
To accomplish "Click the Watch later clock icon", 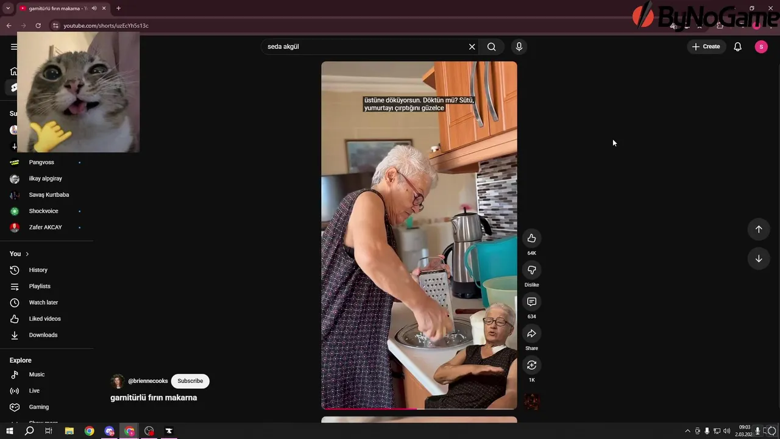I will tap(15, 302).
